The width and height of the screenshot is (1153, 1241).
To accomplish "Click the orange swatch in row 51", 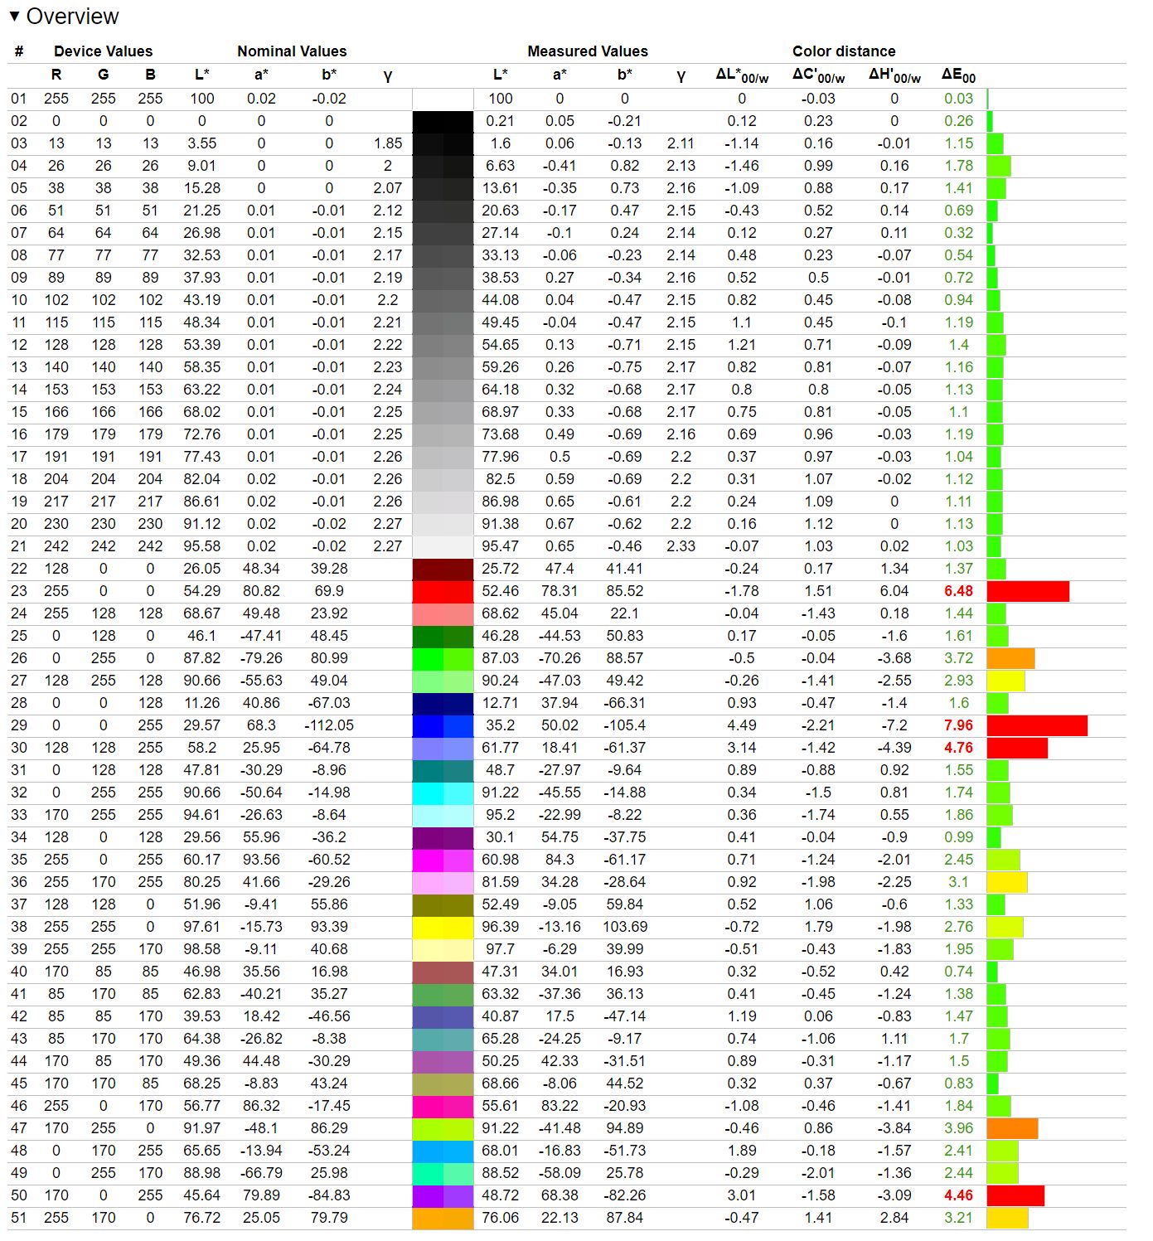I will 443,1218.
